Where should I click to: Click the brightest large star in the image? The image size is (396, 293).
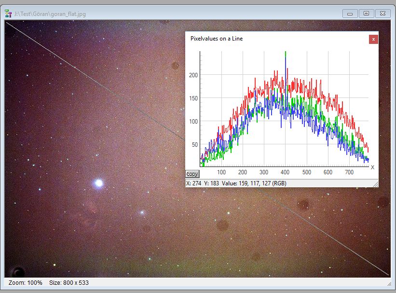99,183
